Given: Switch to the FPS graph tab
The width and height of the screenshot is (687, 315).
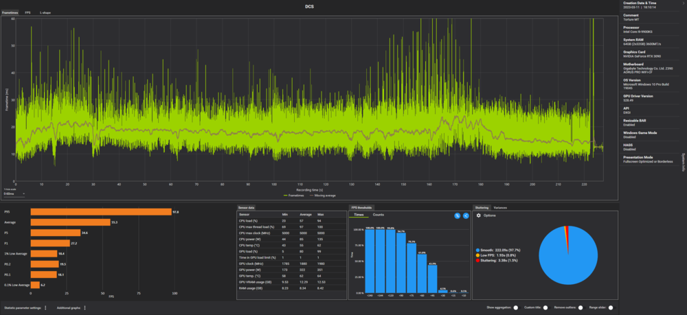Looking at the screenshot, I should coord(27,12).
